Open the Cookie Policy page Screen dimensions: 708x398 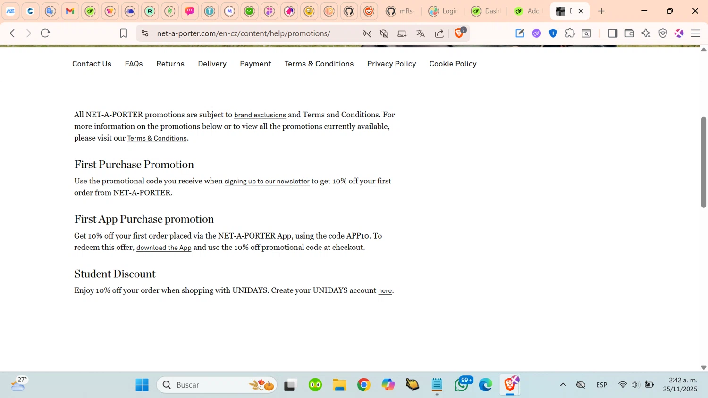pos(453,64)
